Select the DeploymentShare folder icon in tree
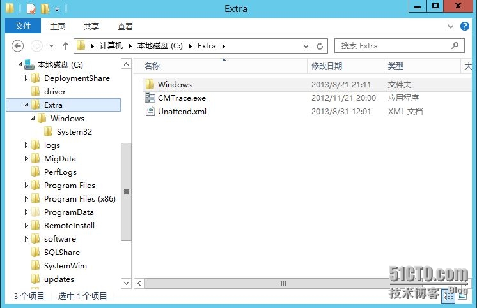477x308 pixels. pyautogui.click(x=36, y=78)
